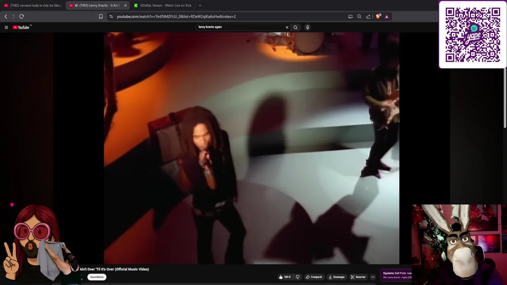Start voice search with microphone icon
507x285 pixels.
pos(307,27)
